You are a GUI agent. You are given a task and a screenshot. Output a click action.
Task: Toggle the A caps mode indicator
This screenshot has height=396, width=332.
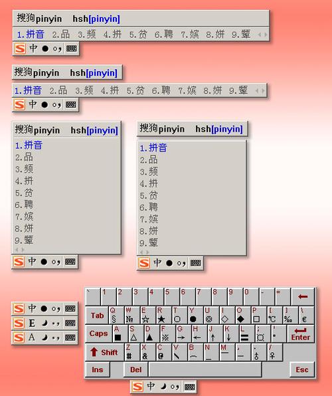(32, 338)
